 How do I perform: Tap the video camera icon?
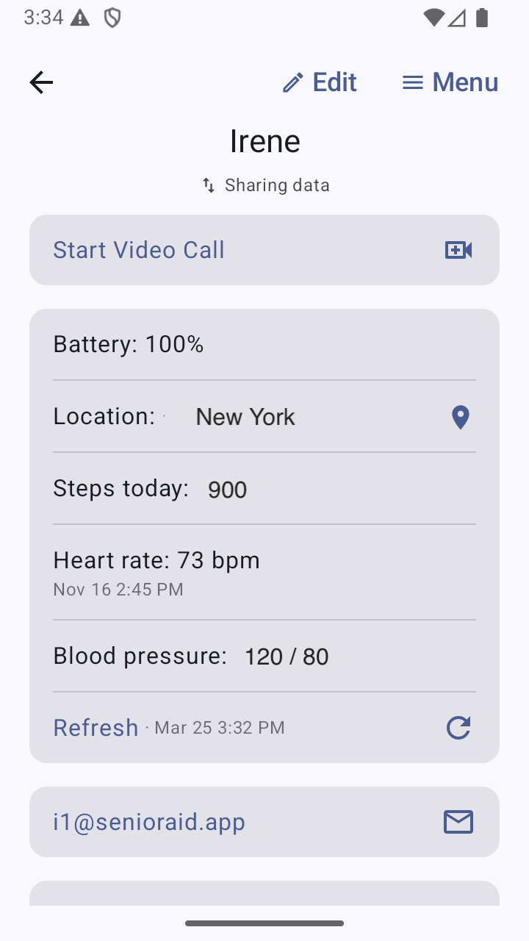coord(458,250)
